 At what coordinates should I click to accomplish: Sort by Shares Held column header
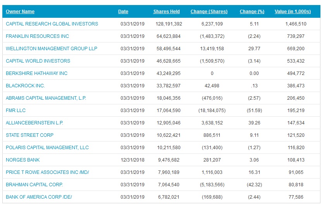pyautogui.click(x=167, y=12)
